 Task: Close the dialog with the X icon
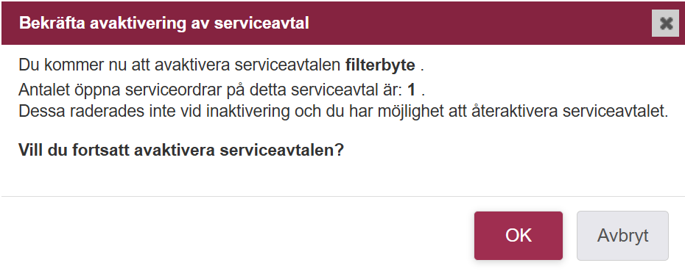[665, 23]
